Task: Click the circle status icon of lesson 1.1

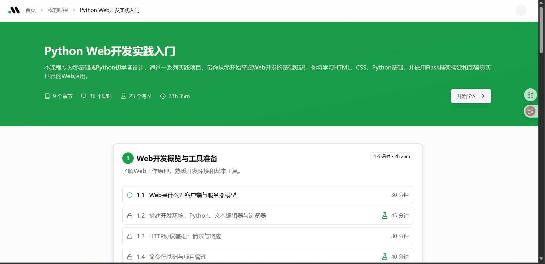Action: (130, 195)
